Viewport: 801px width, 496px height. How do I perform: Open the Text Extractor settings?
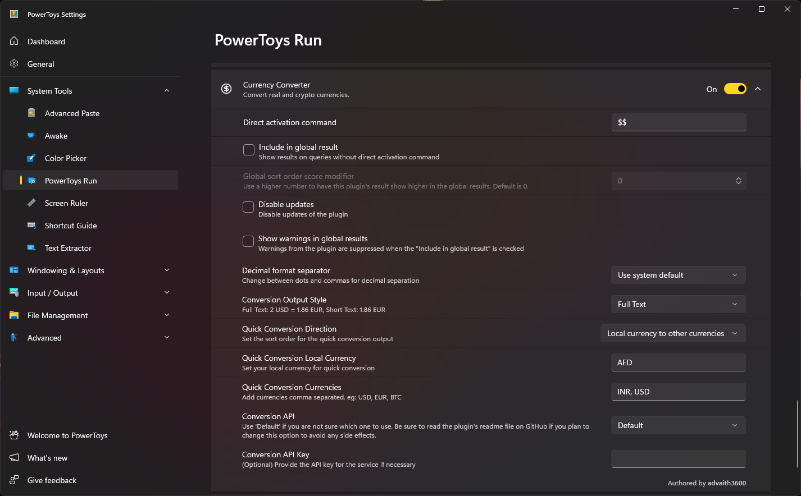pos(90,248)
